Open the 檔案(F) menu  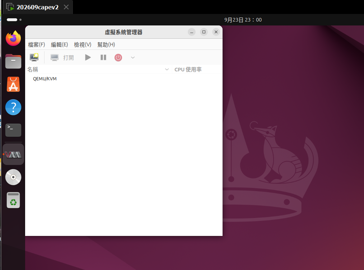(x=37, y=44)
